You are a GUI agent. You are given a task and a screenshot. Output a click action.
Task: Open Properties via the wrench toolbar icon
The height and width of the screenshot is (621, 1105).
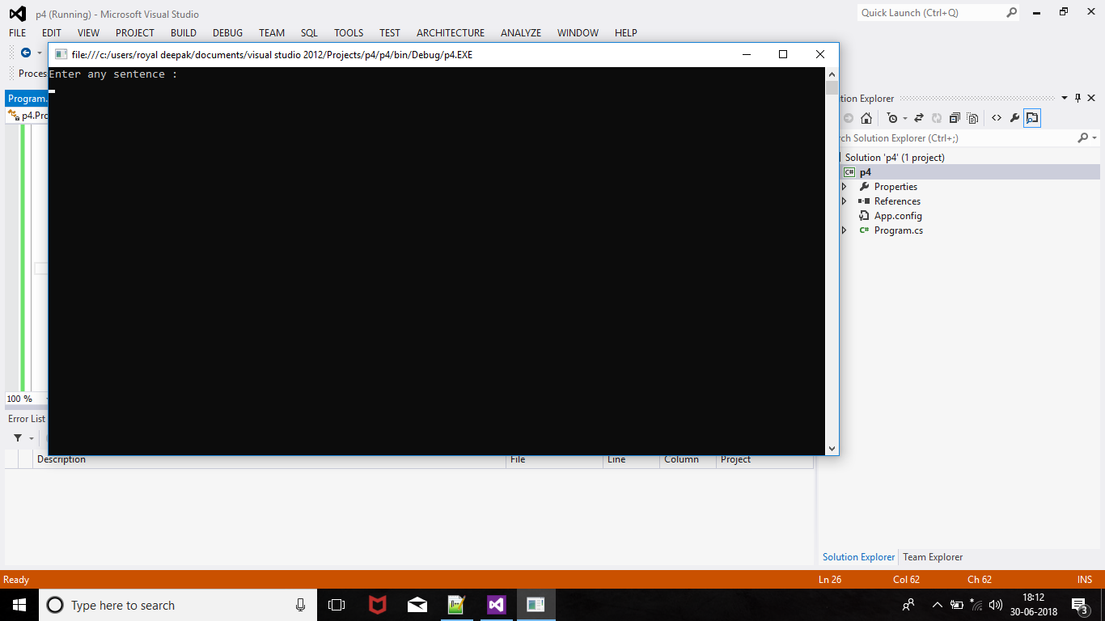(x=1014, y=118)
